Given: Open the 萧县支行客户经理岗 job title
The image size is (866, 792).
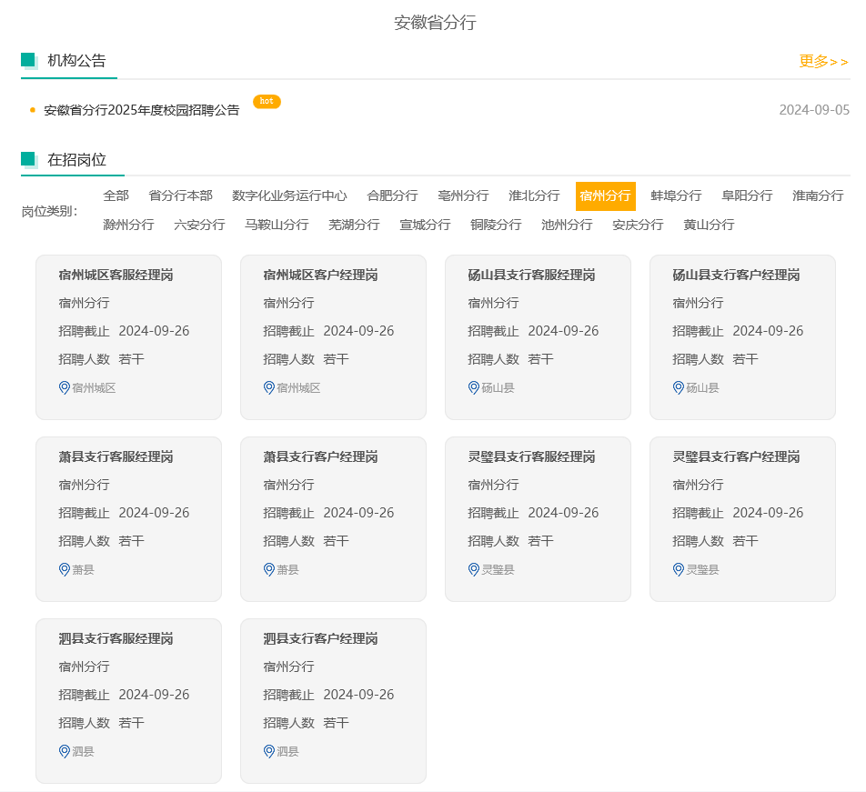Looking at the screenshot, I should (320, 457).
